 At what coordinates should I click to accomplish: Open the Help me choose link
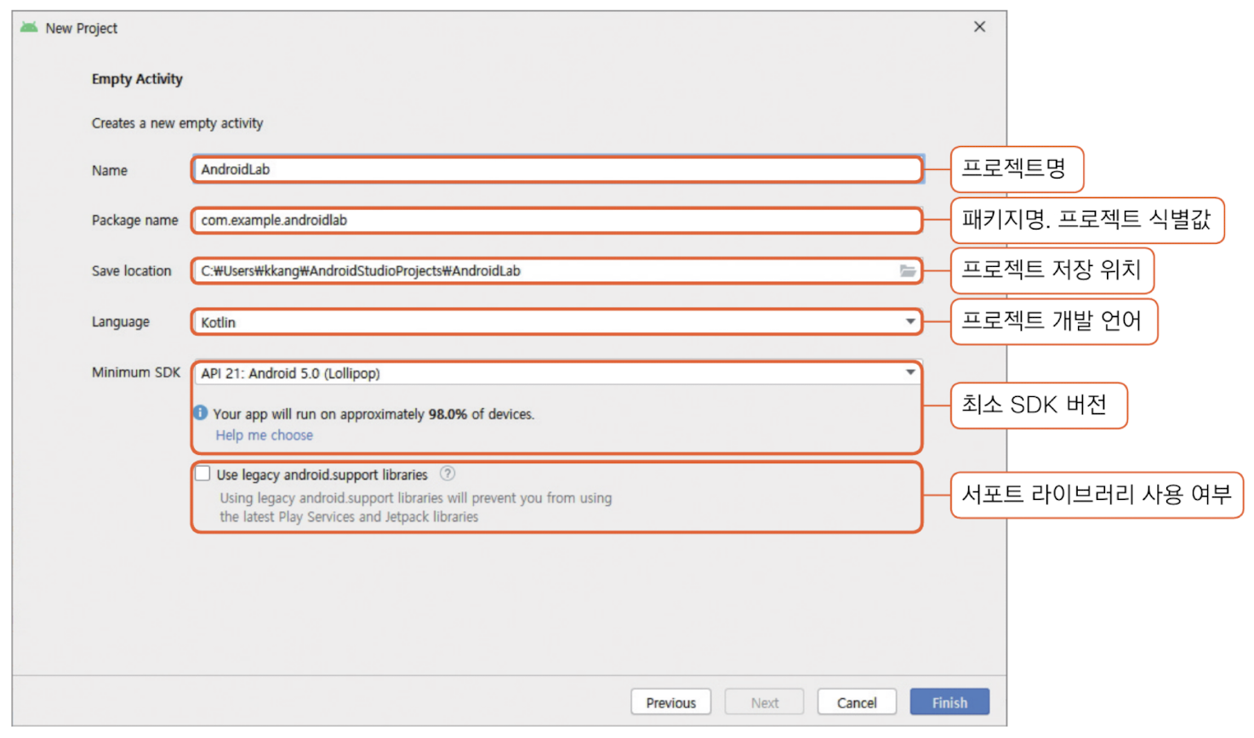[x=264, y=435]
